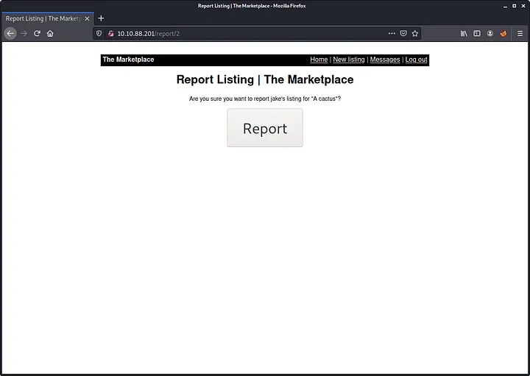Open the New listing link
The width and height of the screenshot is (530, 376).
pyautogui.click(x=349, y=60)
